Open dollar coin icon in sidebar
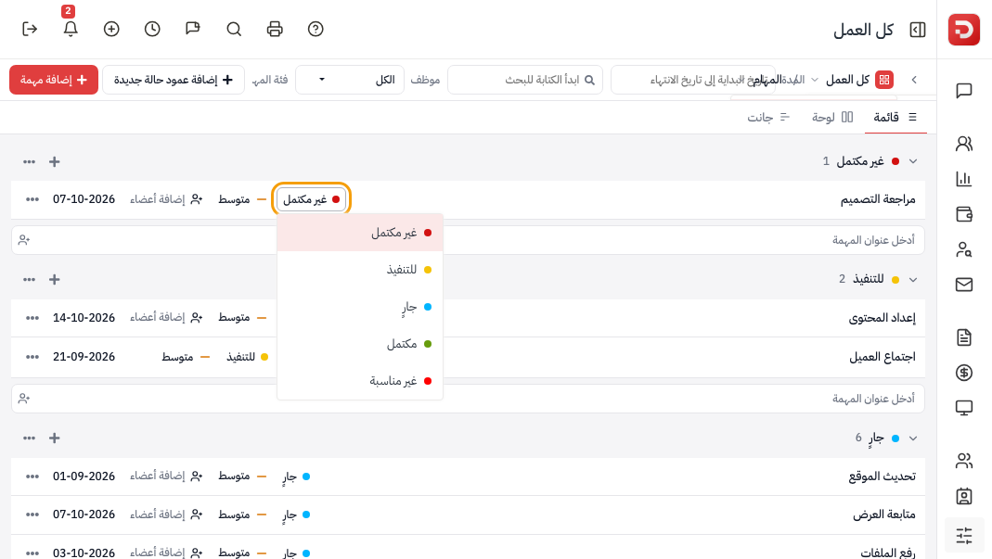This screenshot has width=992, height=559. (x=964, y=373)
